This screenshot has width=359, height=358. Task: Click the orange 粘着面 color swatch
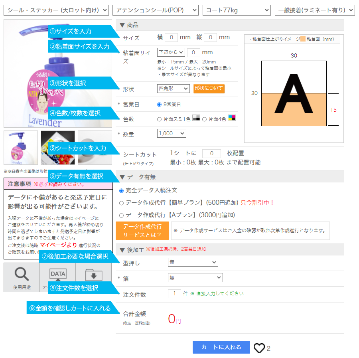(x=303, y=39)
